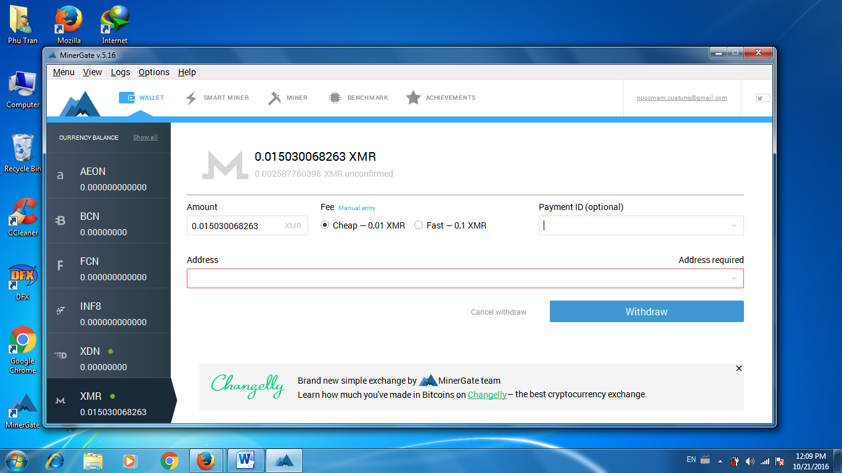The width and height of the screenshot is (842, 473).
Task: Open the volume control in the tray
Action: tap(750, 461)
